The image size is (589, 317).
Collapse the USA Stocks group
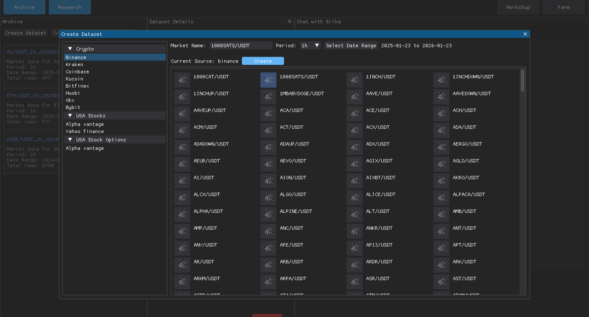[x=70, y=116]
